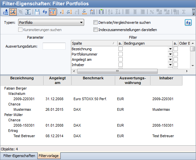Viewport: 196px width, 160px height.
Task: Click the first toolbar icon with down arrow
Action: pos(6,12)
